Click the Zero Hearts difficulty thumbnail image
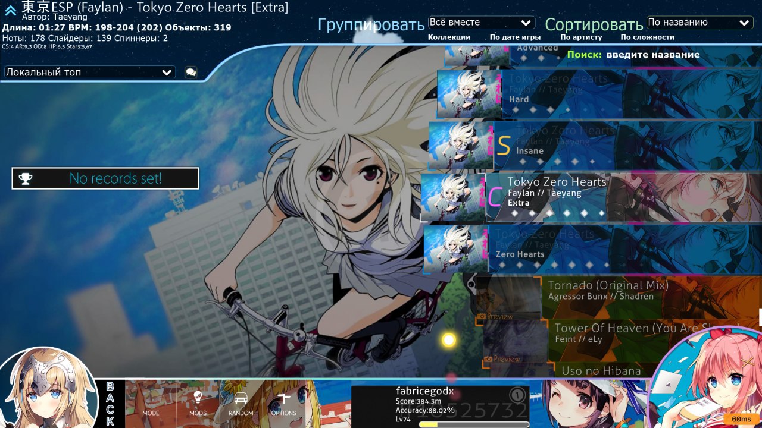This screenshot has height=428, width=762. (x=456, y=249)
